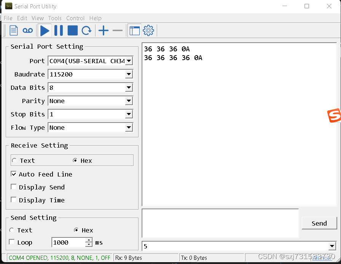Decrease loop interval with down spinner
This screenshot has width=341, height=264.
(x=89, y=245)
